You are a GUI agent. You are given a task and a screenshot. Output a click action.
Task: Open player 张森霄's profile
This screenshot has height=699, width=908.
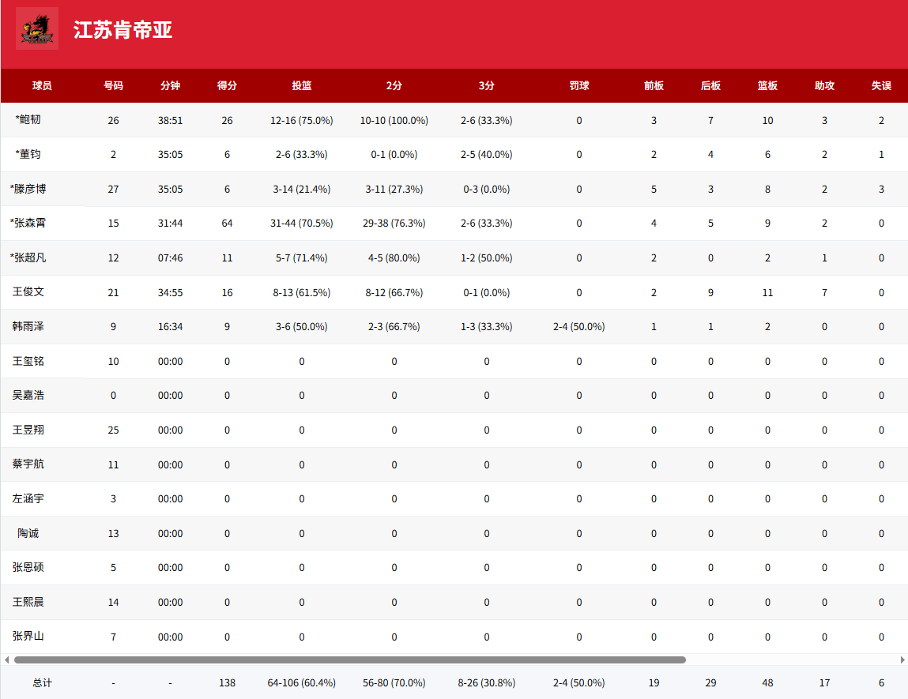[x=29, y=224]
